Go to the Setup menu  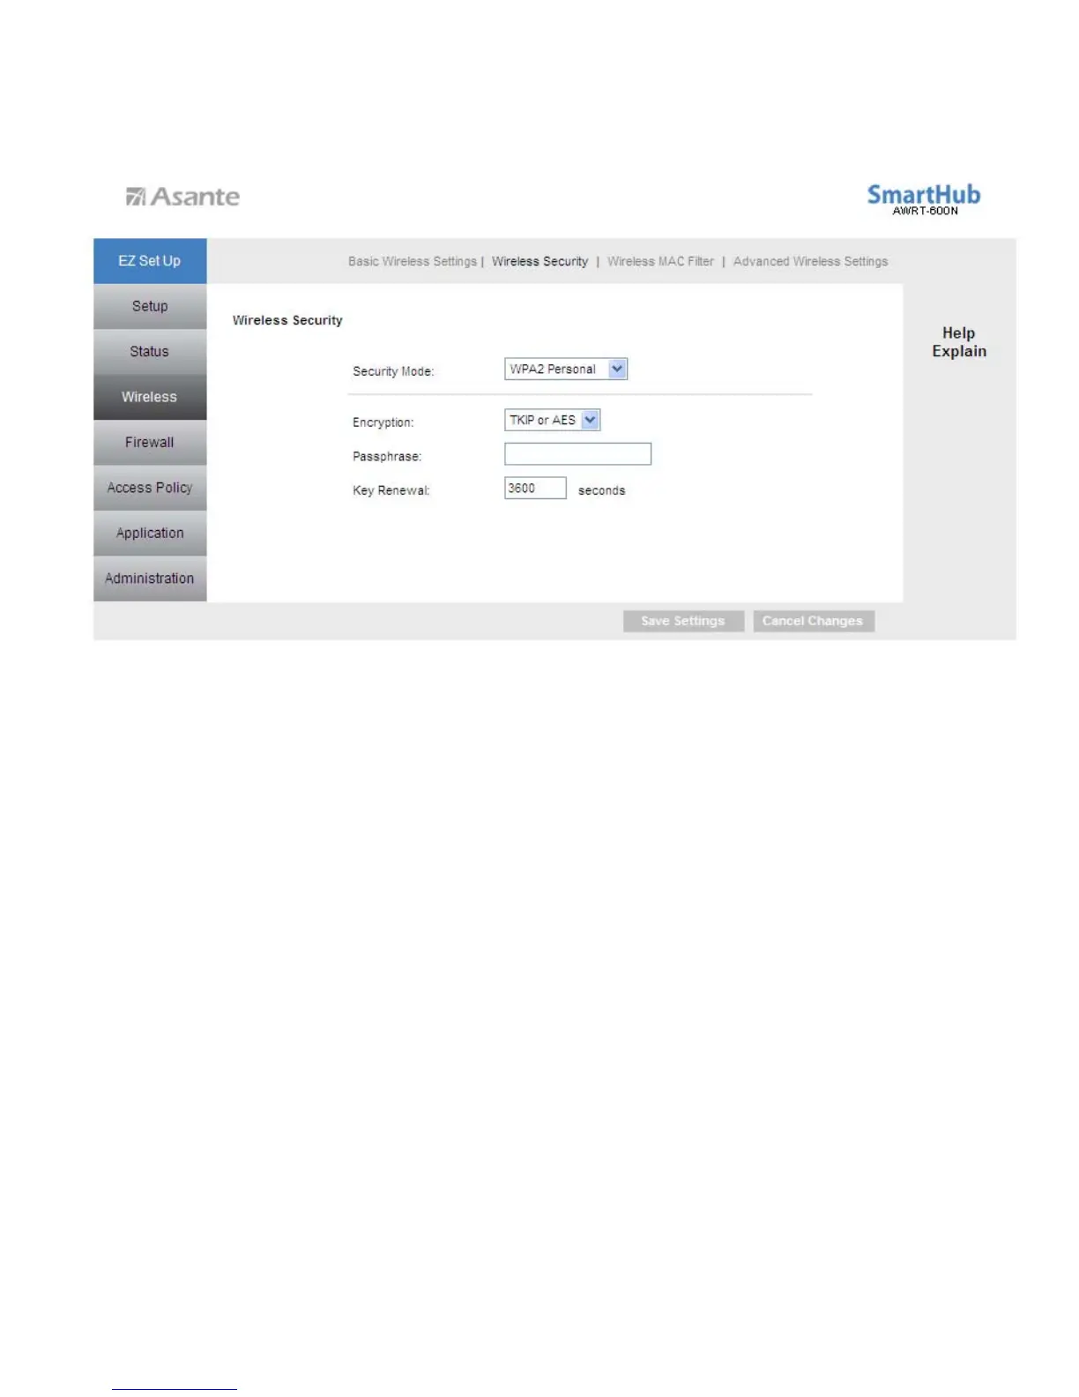tap(150, 306)
